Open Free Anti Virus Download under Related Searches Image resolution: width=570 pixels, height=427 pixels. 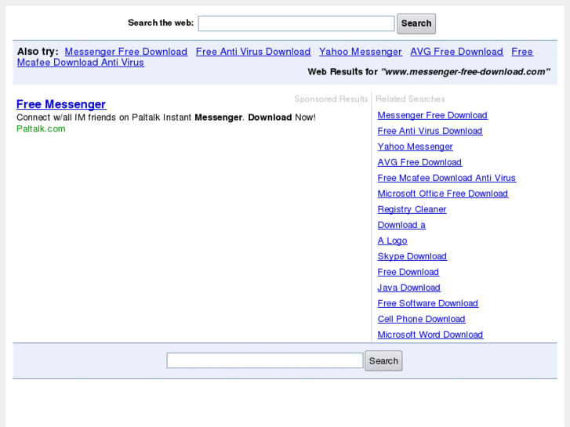click(x=430, y=131)
